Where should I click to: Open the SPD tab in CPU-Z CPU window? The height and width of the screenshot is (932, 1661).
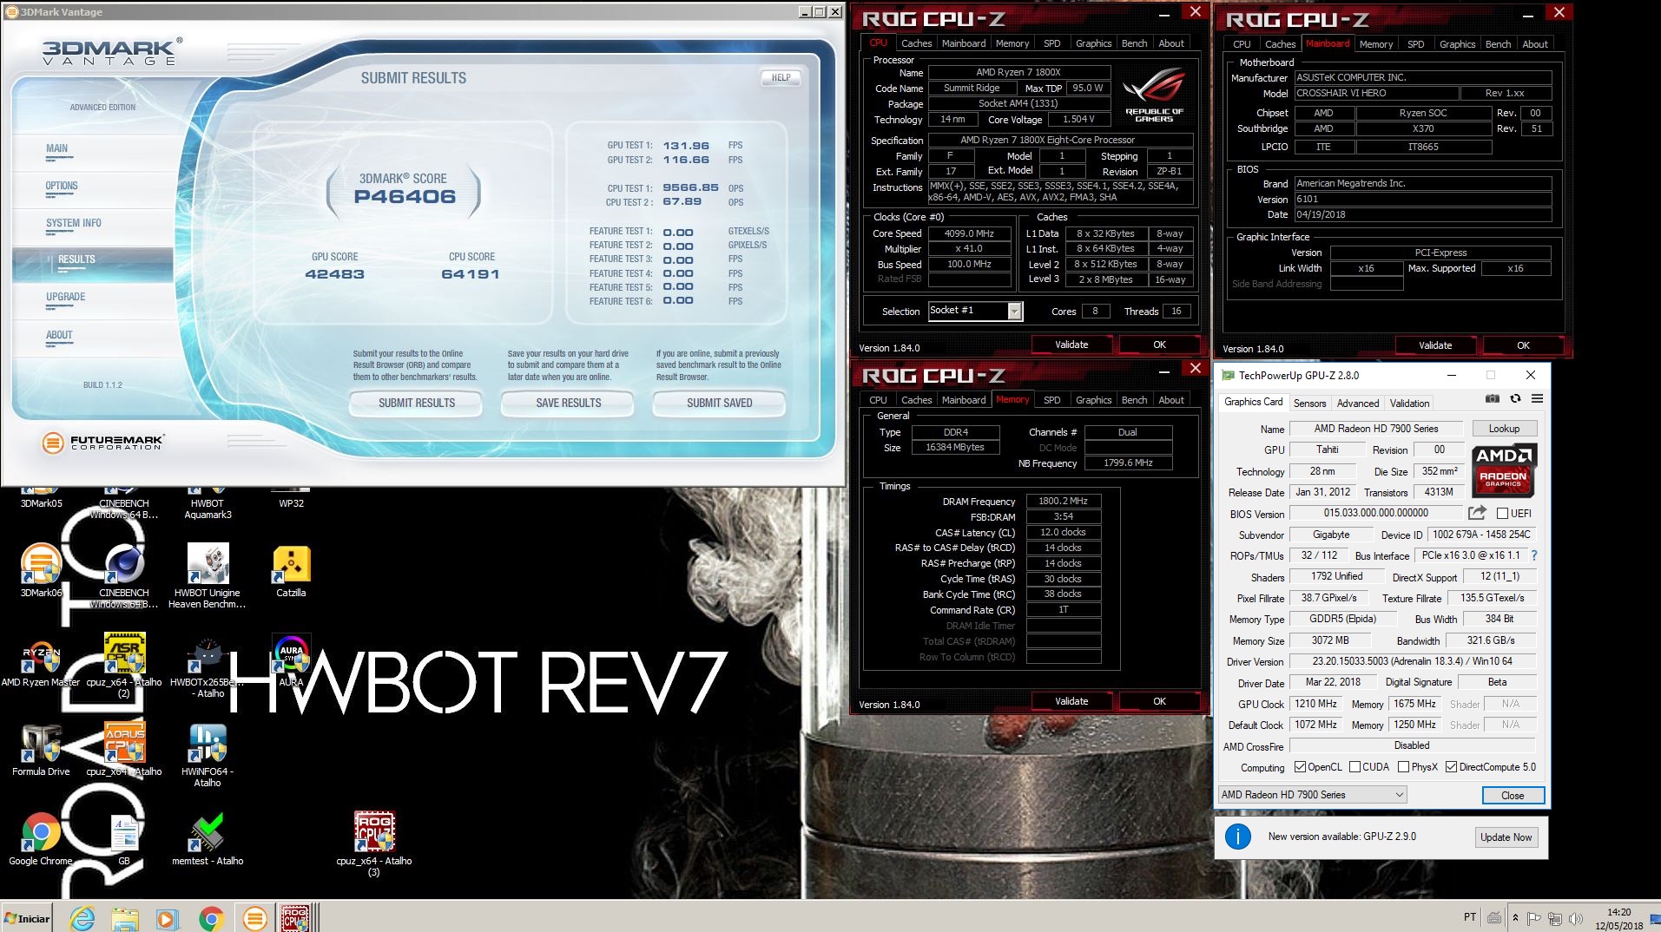(1051, 43)
